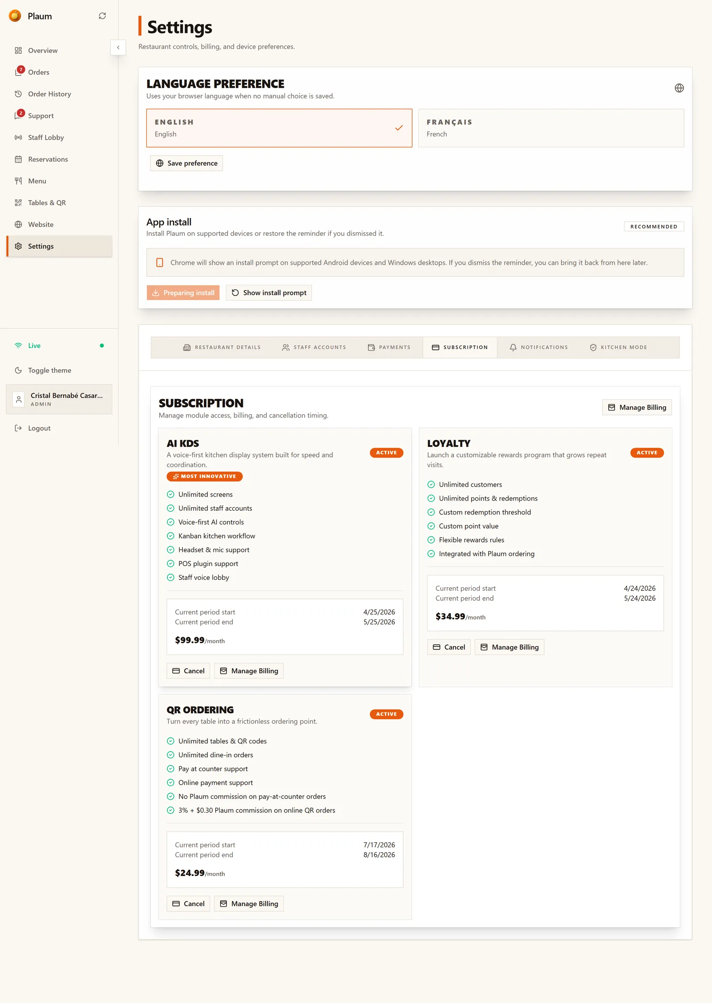Switch to Payments tab
This screenshot has width=712, height=1003.
coord(389,348)
